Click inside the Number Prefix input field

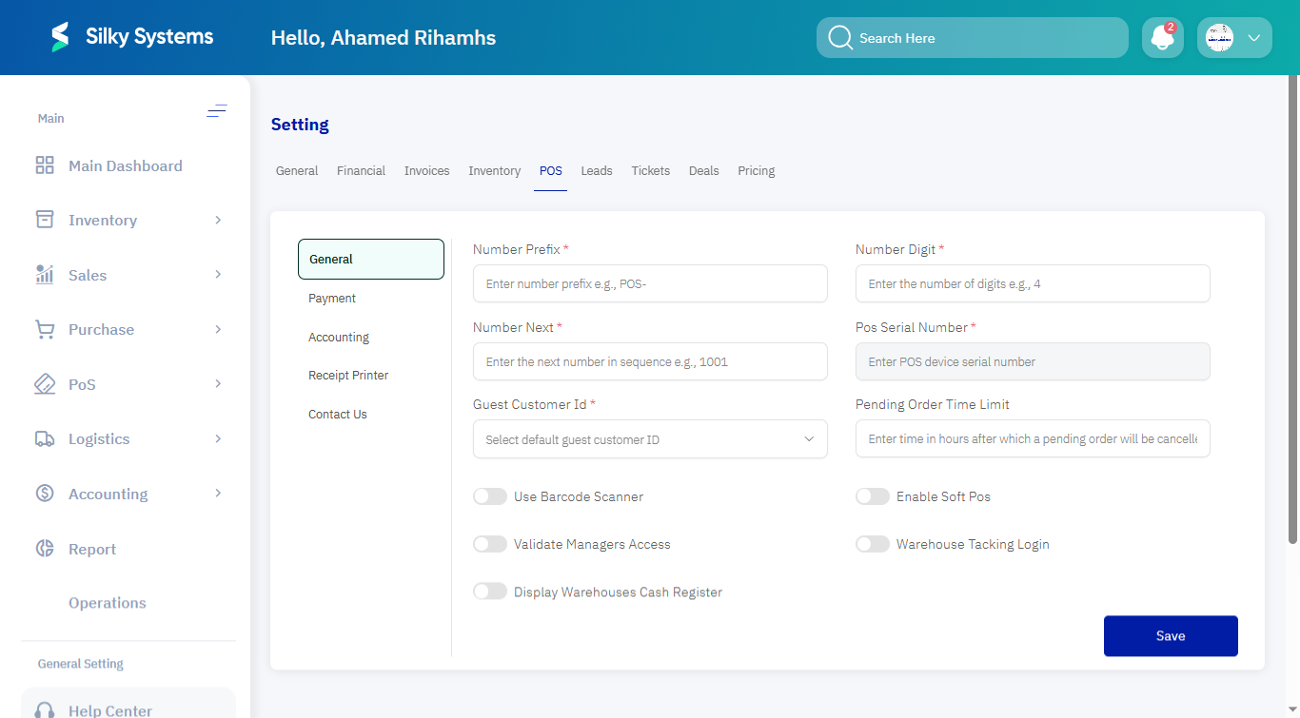coord(650,283)
